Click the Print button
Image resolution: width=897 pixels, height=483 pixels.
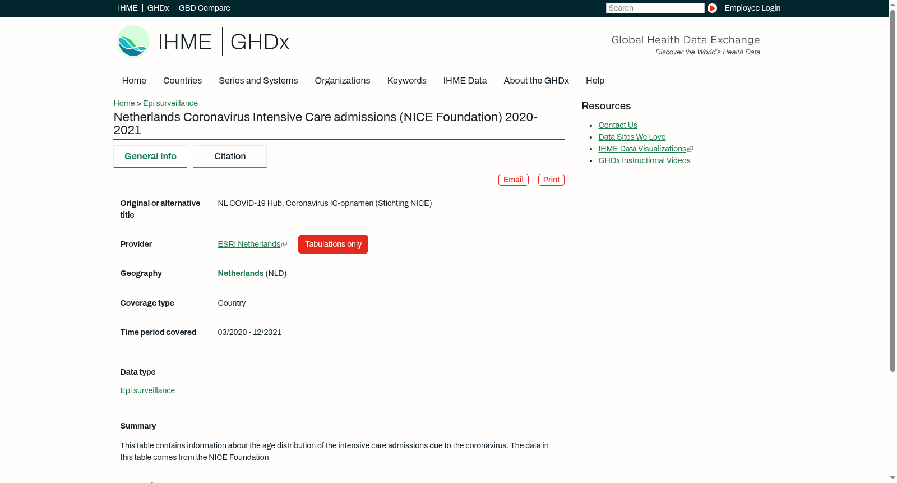(551, 180)
